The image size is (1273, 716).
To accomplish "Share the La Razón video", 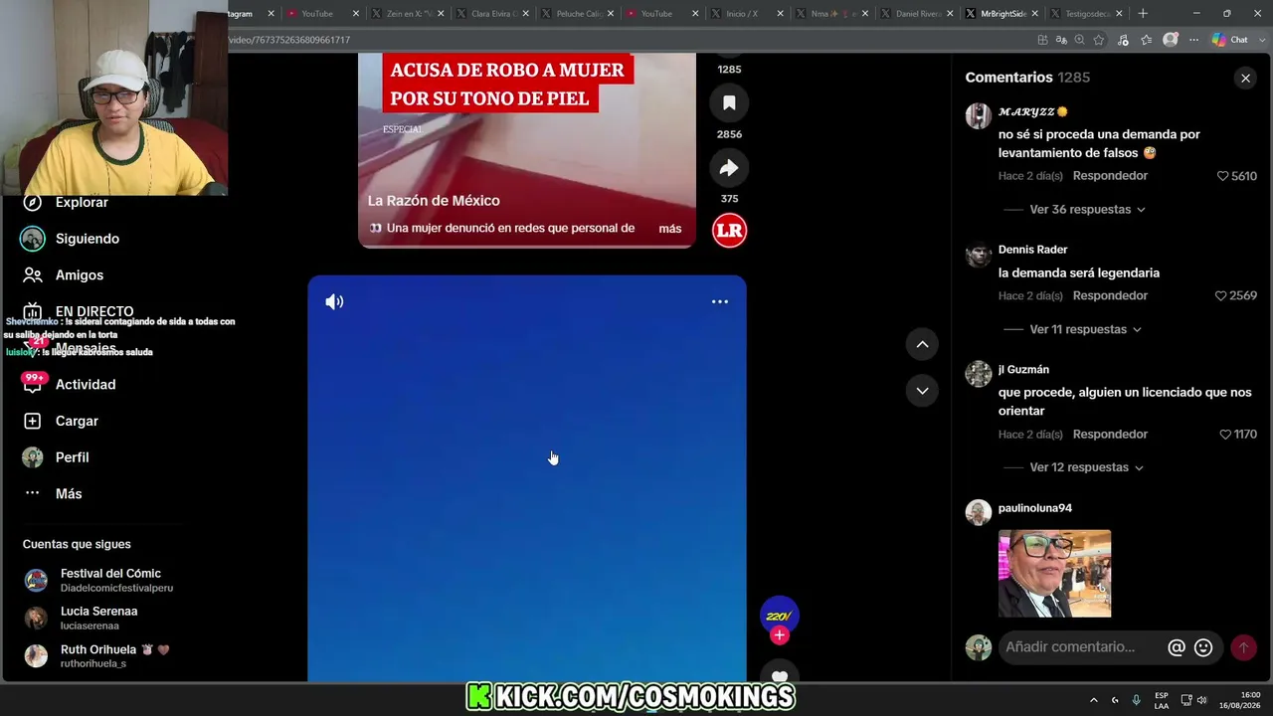I will click(x=729, y=168).
